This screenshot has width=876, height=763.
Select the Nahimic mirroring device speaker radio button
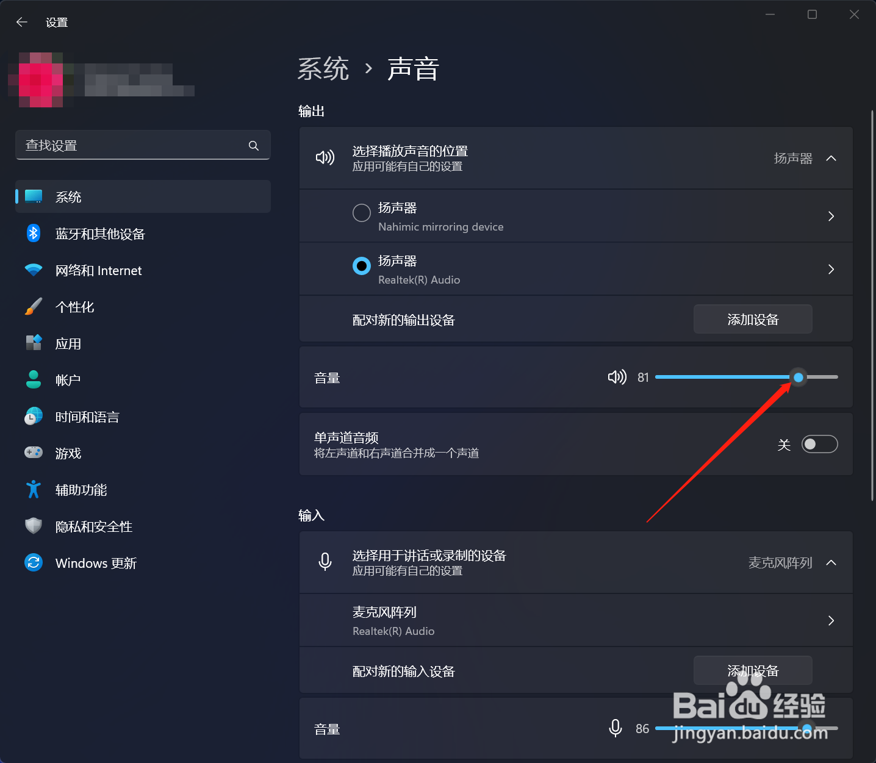tap(362, 213)
